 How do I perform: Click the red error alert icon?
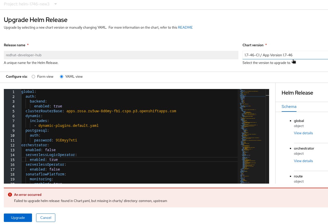pos(10,195)
